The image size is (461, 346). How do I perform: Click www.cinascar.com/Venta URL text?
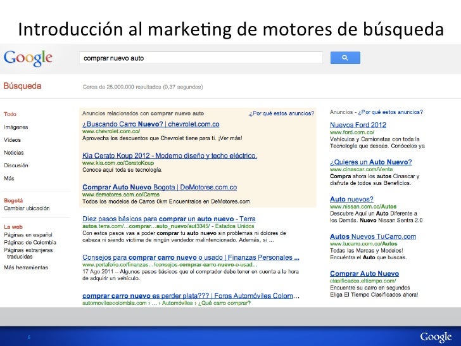pyautogui.click(x=361, y=169)
